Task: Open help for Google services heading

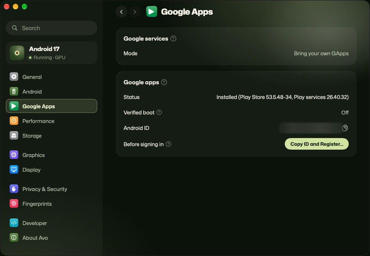Action: [174, 39]
